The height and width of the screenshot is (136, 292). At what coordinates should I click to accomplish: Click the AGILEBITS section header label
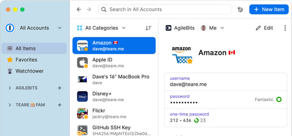[26, 88]
